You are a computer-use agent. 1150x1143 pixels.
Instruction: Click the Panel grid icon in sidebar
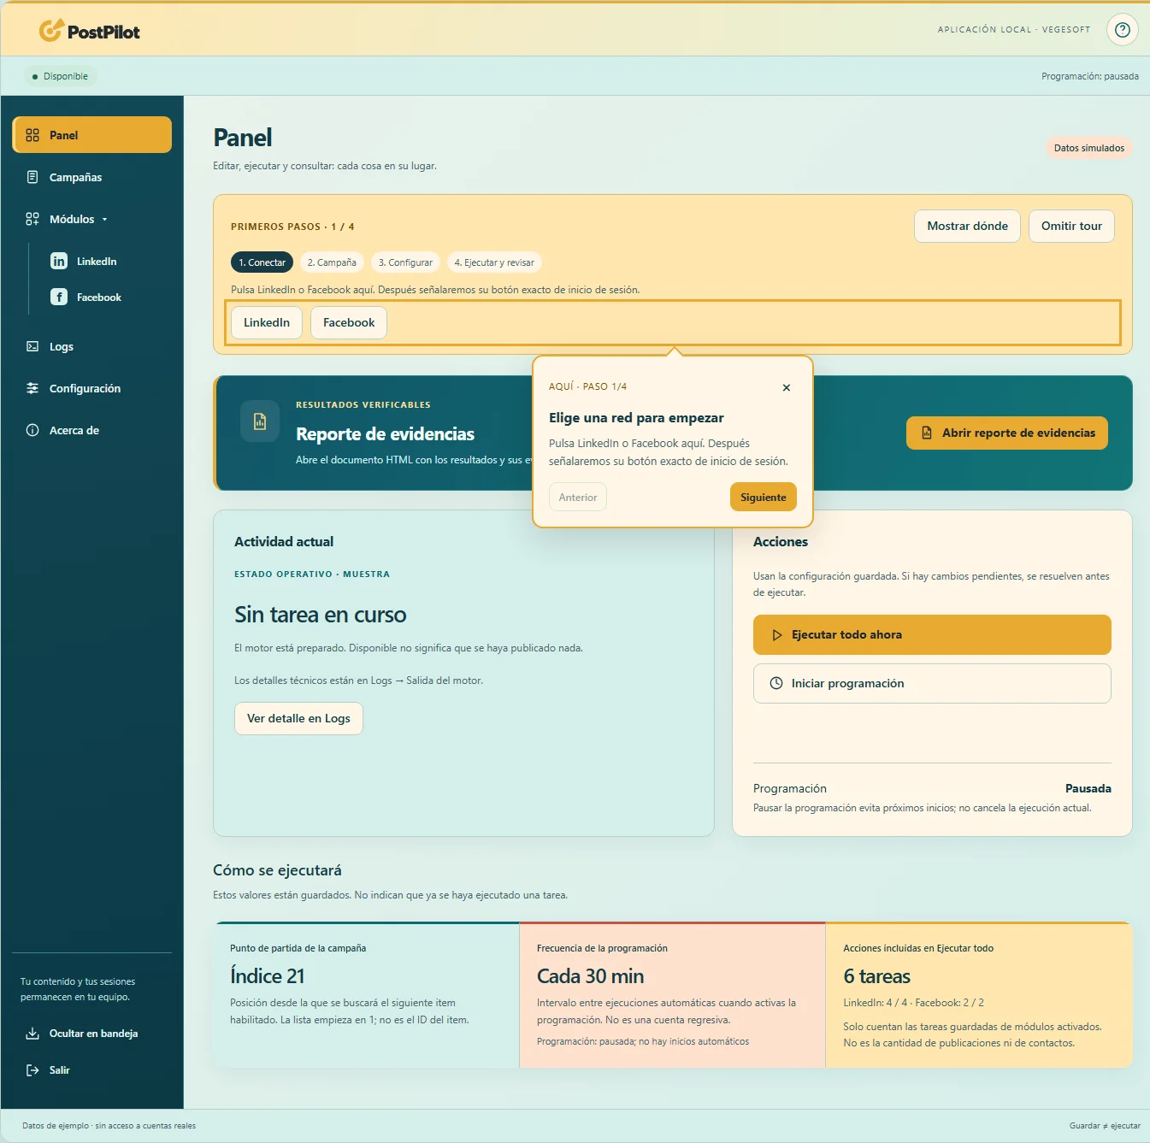(x=32, y=135)
